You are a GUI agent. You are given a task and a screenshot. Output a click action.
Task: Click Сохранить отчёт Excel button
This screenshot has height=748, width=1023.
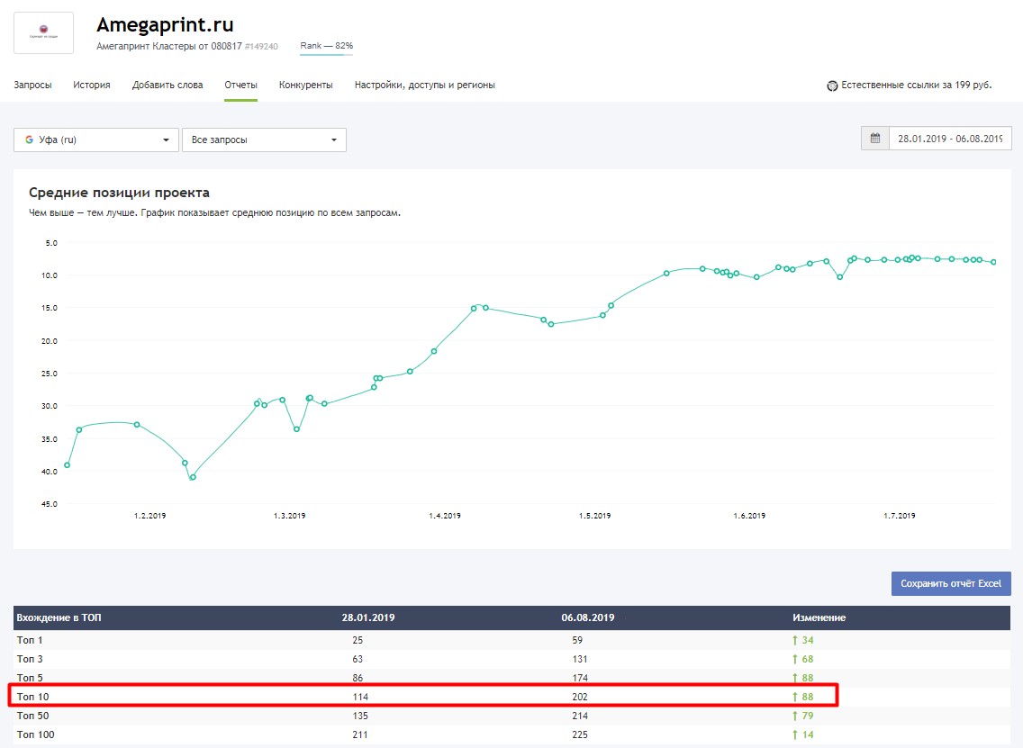(951, 583)
